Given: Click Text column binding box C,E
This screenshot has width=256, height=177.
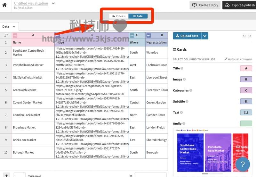Looking at the screenshot, I should 246,112.
